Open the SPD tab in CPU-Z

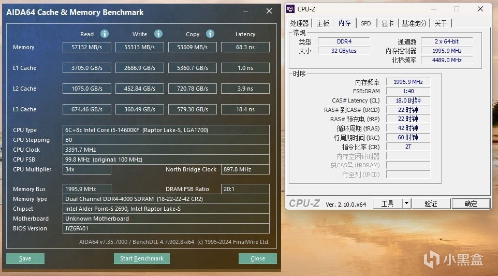point(366,23)
